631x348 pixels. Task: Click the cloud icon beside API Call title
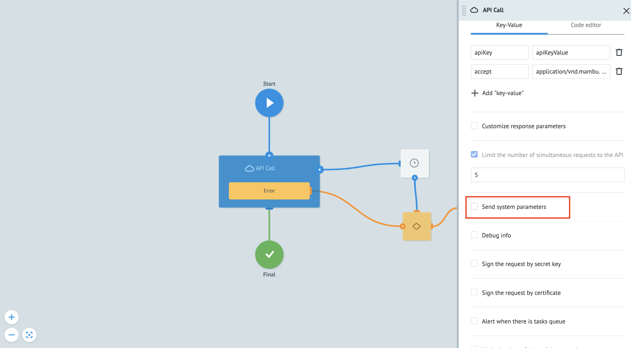point(475,10)
